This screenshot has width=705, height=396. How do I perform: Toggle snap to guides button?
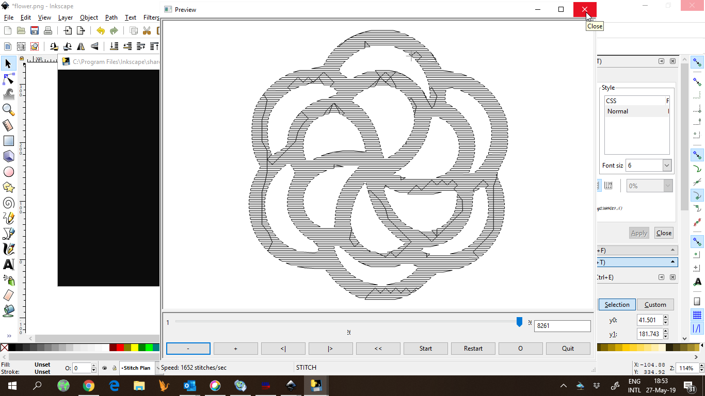(x=697, y=328)
